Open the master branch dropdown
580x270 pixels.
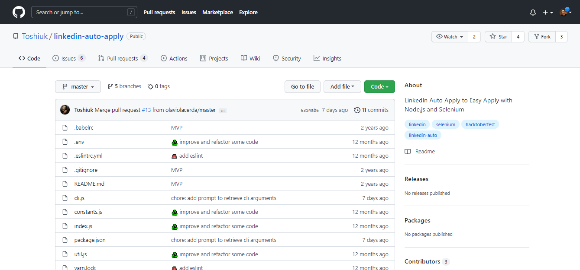(x=78, y=87)
